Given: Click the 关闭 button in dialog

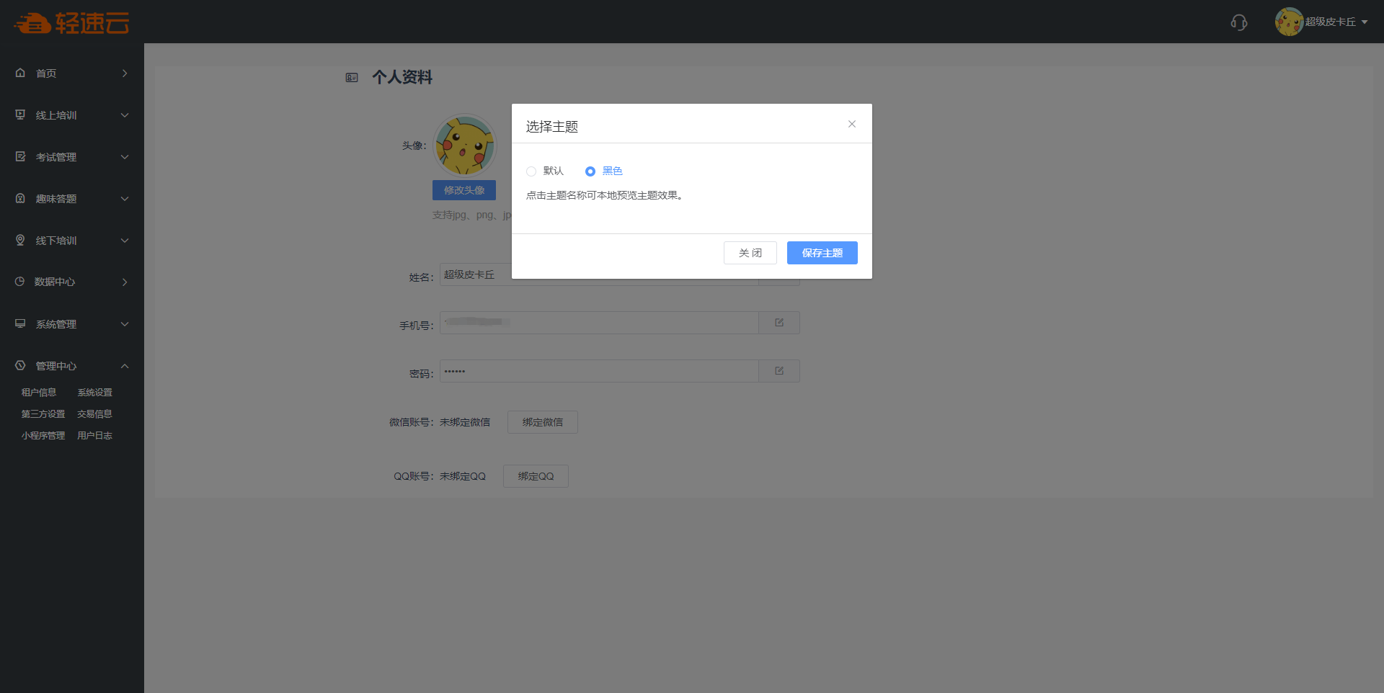Looking at the screenshot, I should coord(750,253).
